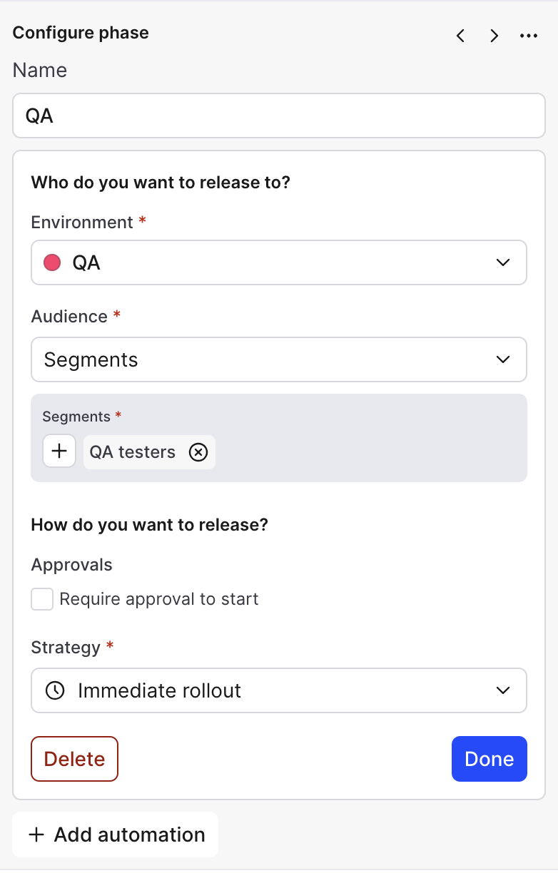This screenshot has height=873, width=558.
Task: Click the left chevron to view previous phase
Action: tap(460, 35)
